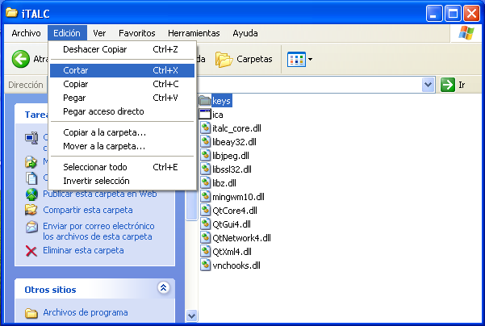485x326 pixels.
Task: Click the Back arrow navigation icon
Action: (x=21, y=59)
